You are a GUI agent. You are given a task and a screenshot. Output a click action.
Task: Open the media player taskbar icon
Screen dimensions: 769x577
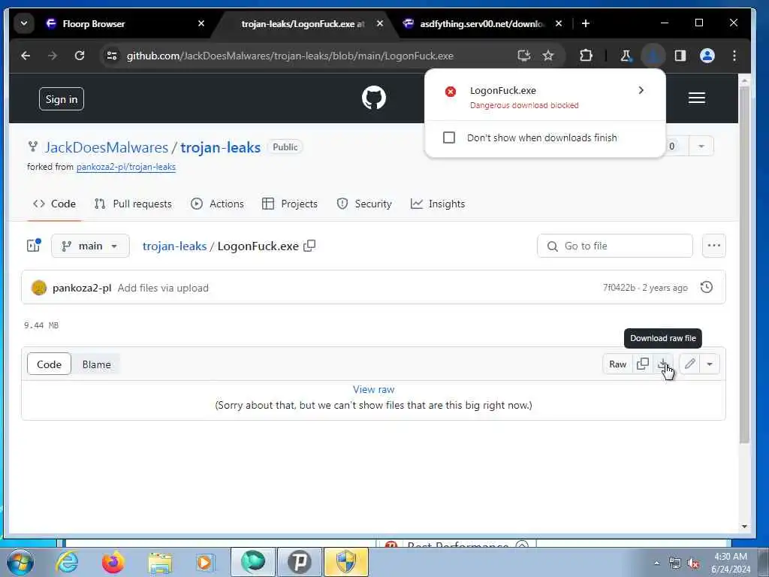pos(205,562)
